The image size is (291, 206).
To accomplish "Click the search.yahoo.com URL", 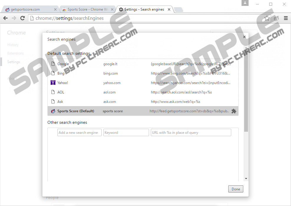I will coord(191,83).
